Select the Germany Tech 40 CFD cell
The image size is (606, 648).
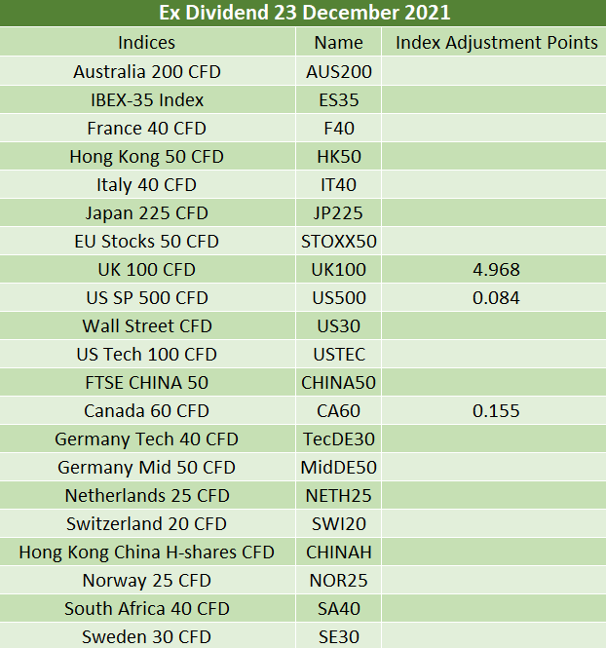[x=147, y=438]
